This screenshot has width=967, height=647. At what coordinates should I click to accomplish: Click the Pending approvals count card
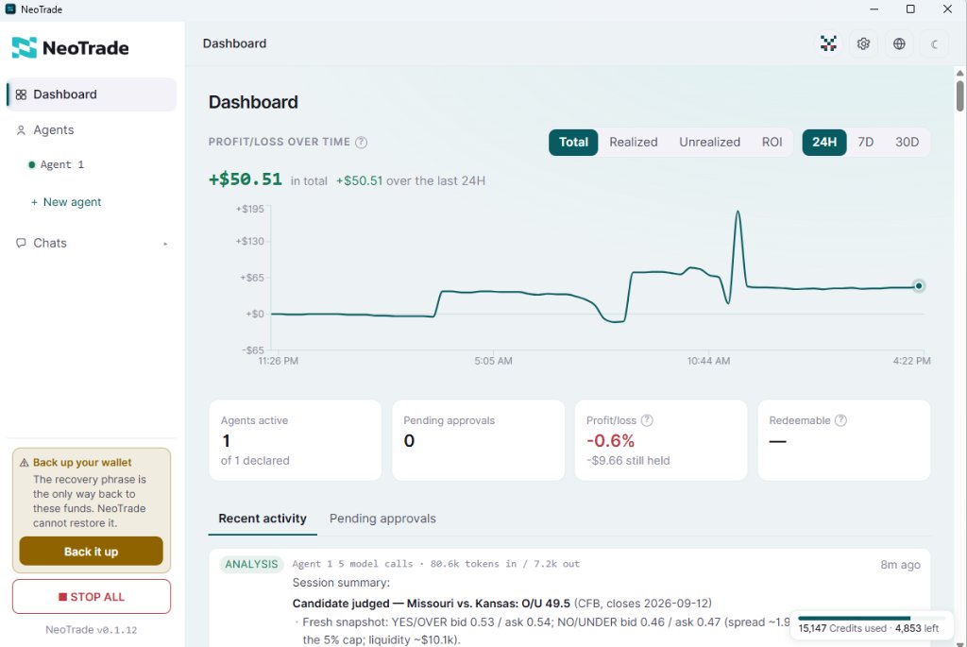click(x=478, y=440)
